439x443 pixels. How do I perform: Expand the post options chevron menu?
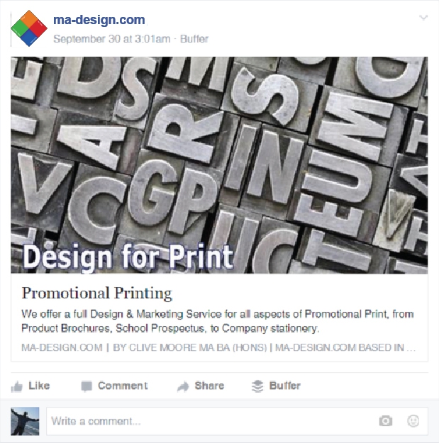(423, 18)
